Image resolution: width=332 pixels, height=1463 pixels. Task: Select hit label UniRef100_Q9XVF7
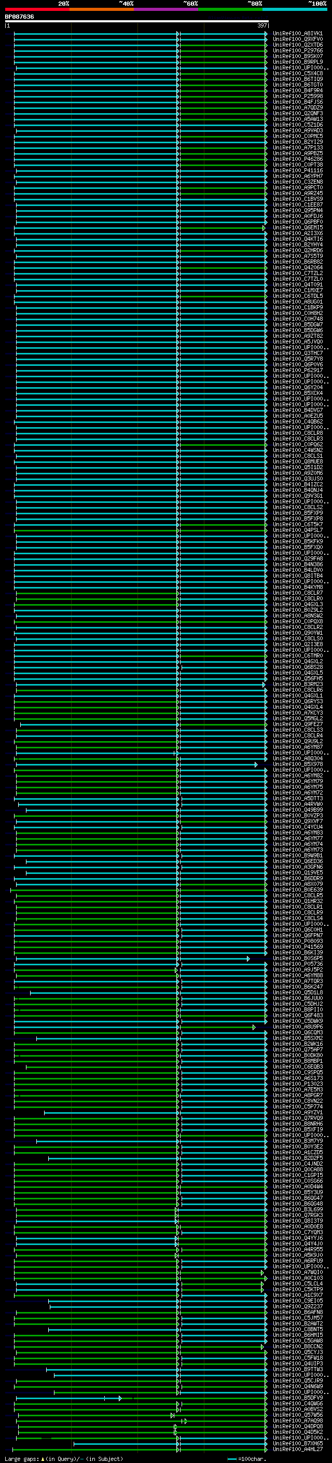click(x=298, y=821)
